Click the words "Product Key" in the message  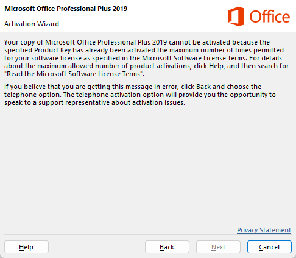[52, 50]
